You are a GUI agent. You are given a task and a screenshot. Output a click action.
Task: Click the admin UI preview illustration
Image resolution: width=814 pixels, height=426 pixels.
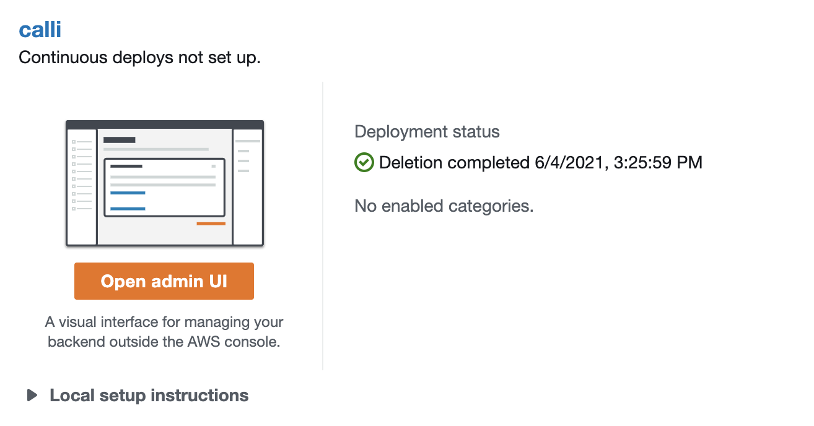click(x=164, y=183)
